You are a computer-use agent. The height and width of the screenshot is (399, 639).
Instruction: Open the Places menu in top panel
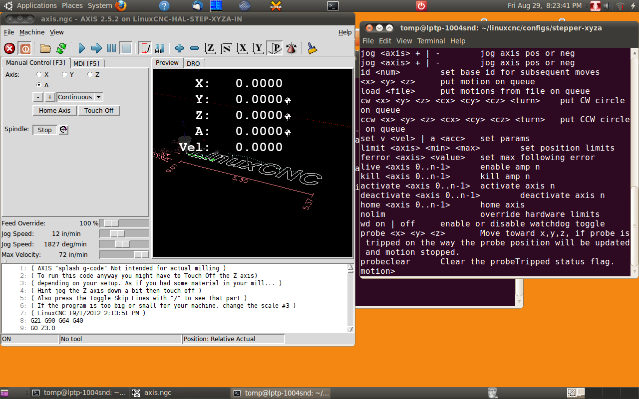(72, 5)
